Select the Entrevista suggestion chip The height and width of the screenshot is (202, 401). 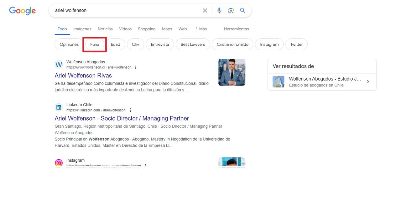160,44
